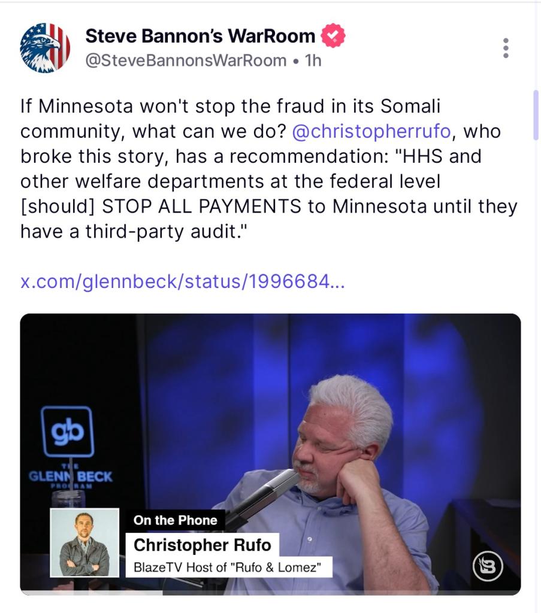Click the eagle flag profile avatar
This screenshot has height=613, width=541.
(45, 48)
